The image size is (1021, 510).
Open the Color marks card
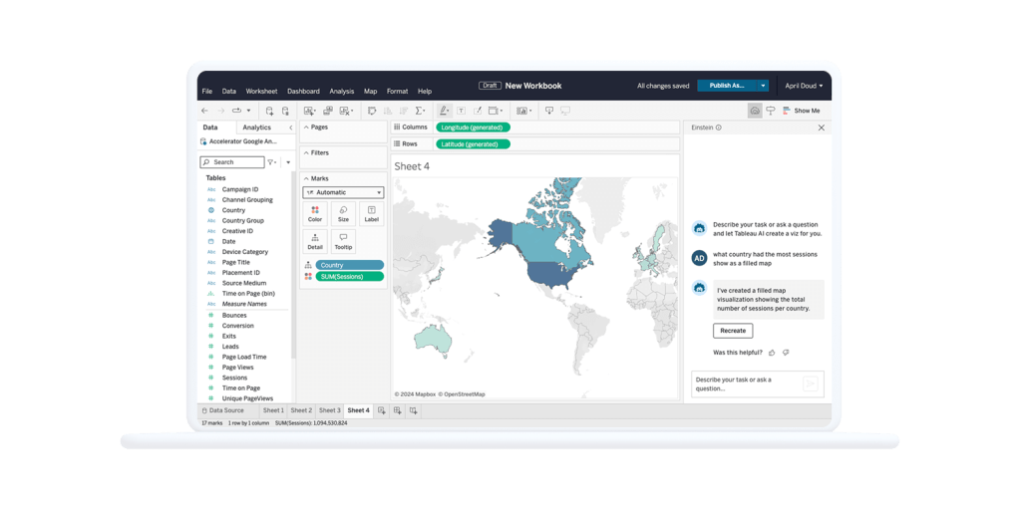[315, 213]
